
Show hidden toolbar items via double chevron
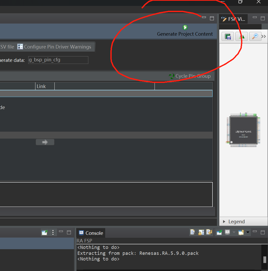(263, 36)
